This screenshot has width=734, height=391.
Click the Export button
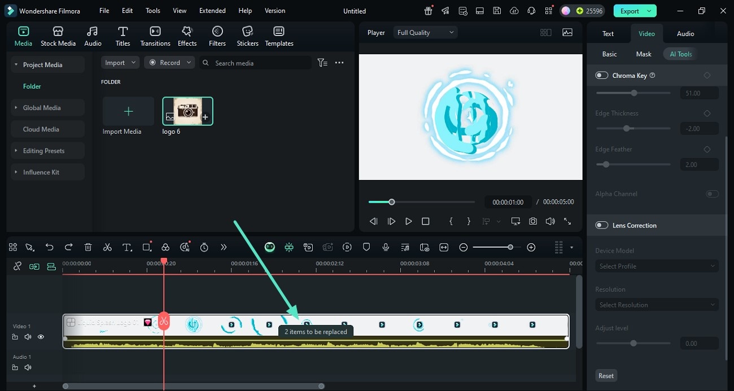point(630,11)
